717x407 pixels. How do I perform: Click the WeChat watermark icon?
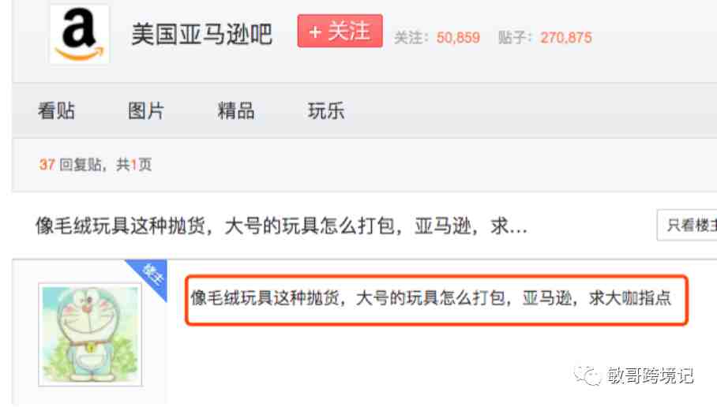587,375
